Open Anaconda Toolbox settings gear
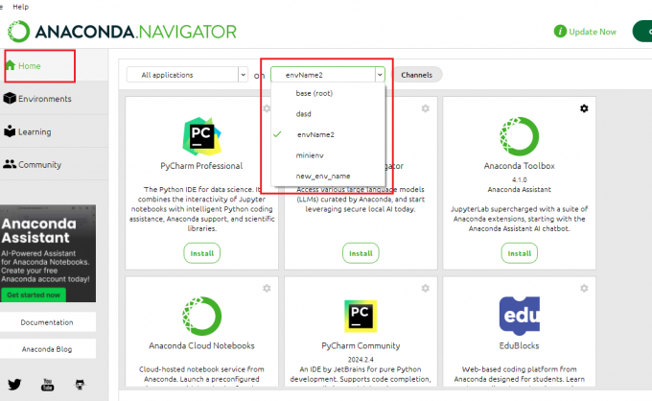The height and width of the screenshot is (401, 652). coord(584,108)
